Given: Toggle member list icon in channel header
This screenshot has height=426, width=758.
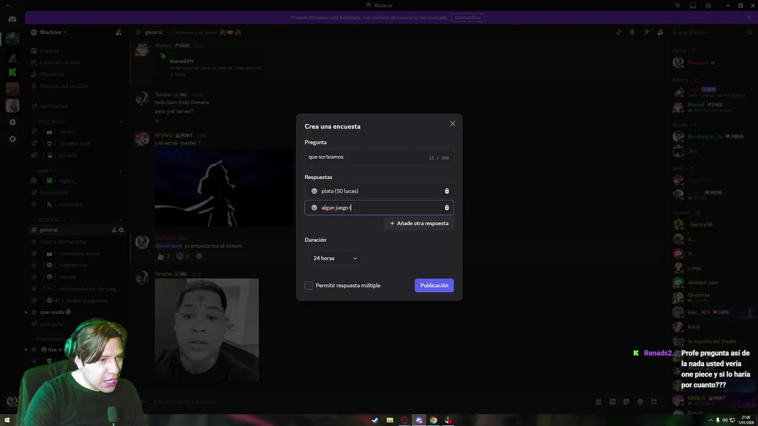Looking at the screenshot, I should pos(660,33).
